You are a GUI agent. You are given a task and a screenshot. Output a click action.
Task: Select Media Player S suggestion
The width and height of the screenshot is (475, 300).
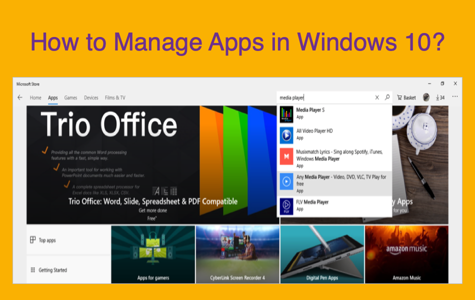coord(334,114)
